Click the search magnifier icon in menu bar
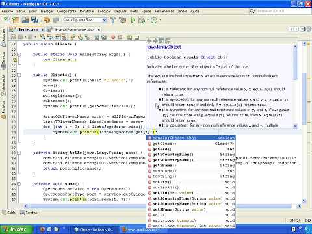This screenshot has width=312, height=234. coord(252,11)
